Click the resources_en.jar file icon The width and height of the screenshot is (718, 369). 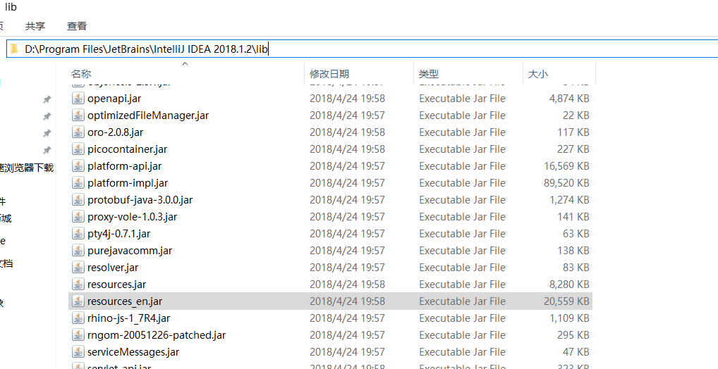pos(78,301)
